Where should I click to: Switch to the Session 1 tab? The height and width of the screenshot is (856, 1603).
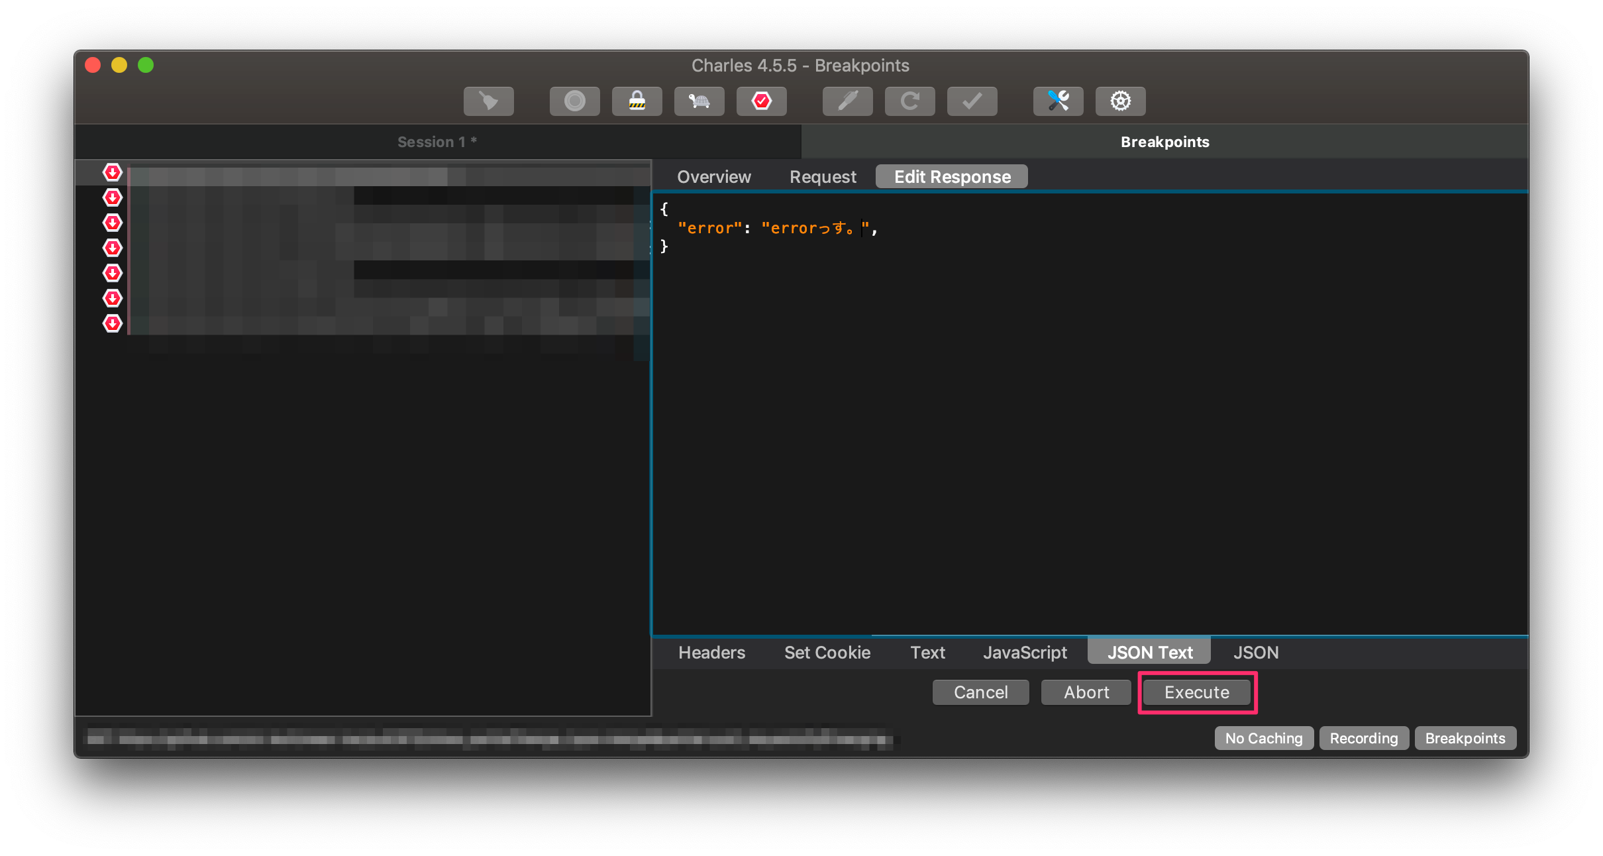[437, 142]
